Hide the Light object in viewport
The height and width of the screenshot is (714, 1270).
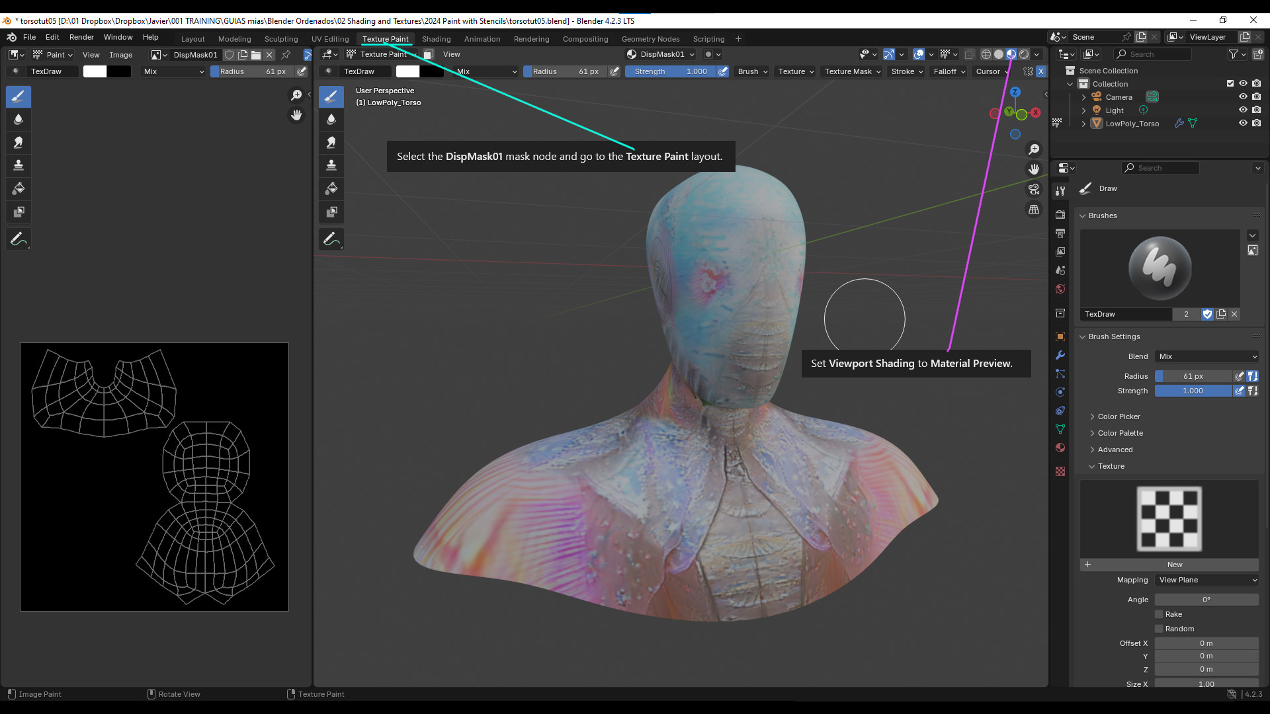[1243, 110]
